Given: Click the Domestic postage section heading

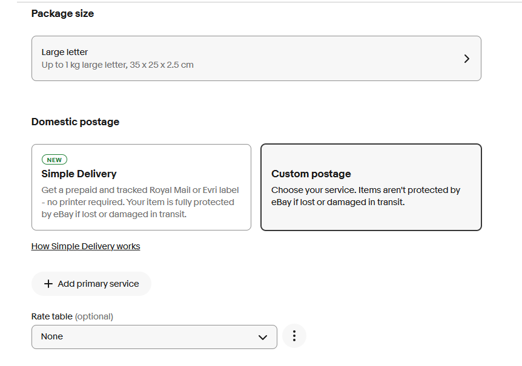Looking at the screenshot, I should pyautogui.click(x=75, y=122).
